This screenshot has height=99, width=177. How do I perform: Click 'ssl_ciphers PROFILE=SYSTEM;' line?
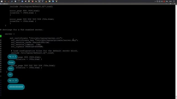pos(27,46)
